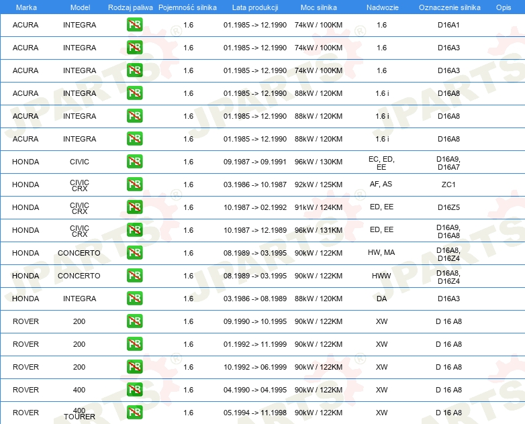
Task: Select the '09.1990 -> 10.1995' production years cell
Action: pyautogui.click(x=255, y=321)
